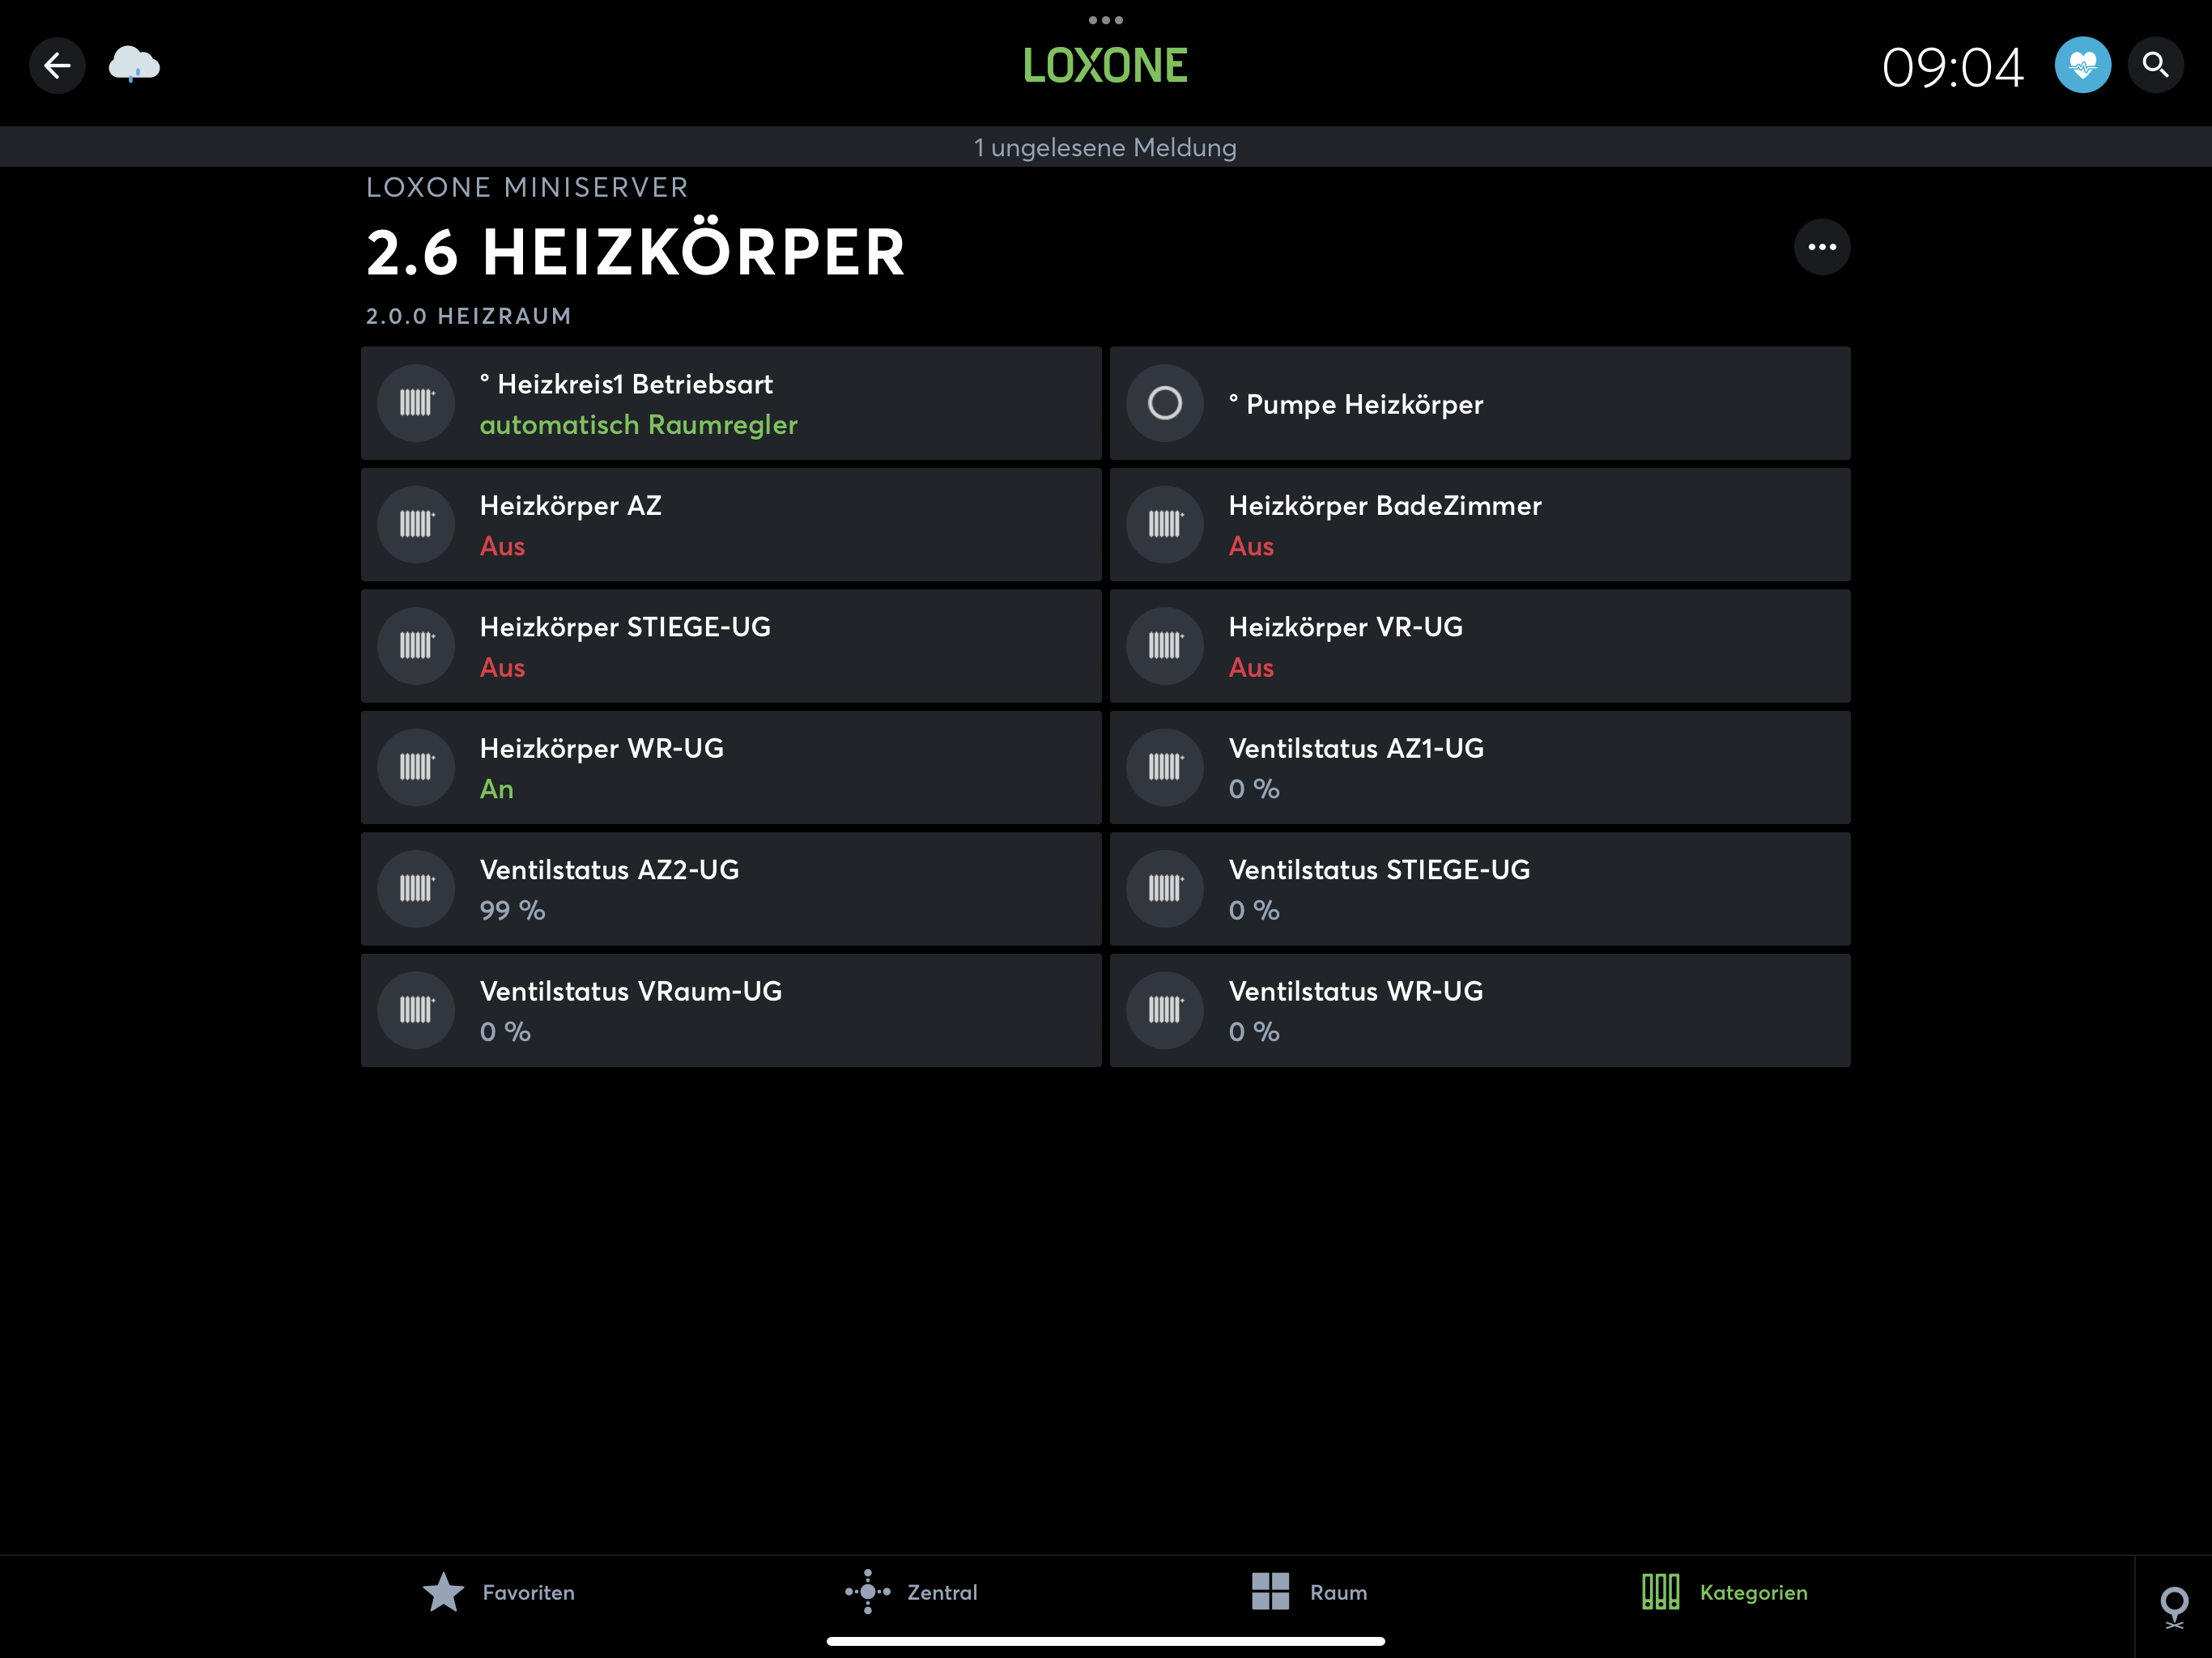Click radiator icon of Ventilstatus AZ2-UG
Viewport: 2212px width, 1658px height.
tap(416, 888)
